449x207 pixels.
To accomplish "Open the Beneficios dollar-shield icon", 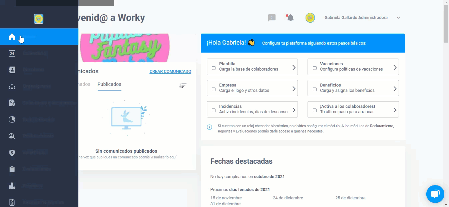I will click(12, 152).
